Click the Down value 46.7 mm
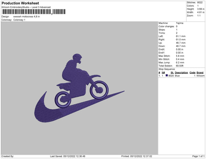 click(x=181, y=46)
